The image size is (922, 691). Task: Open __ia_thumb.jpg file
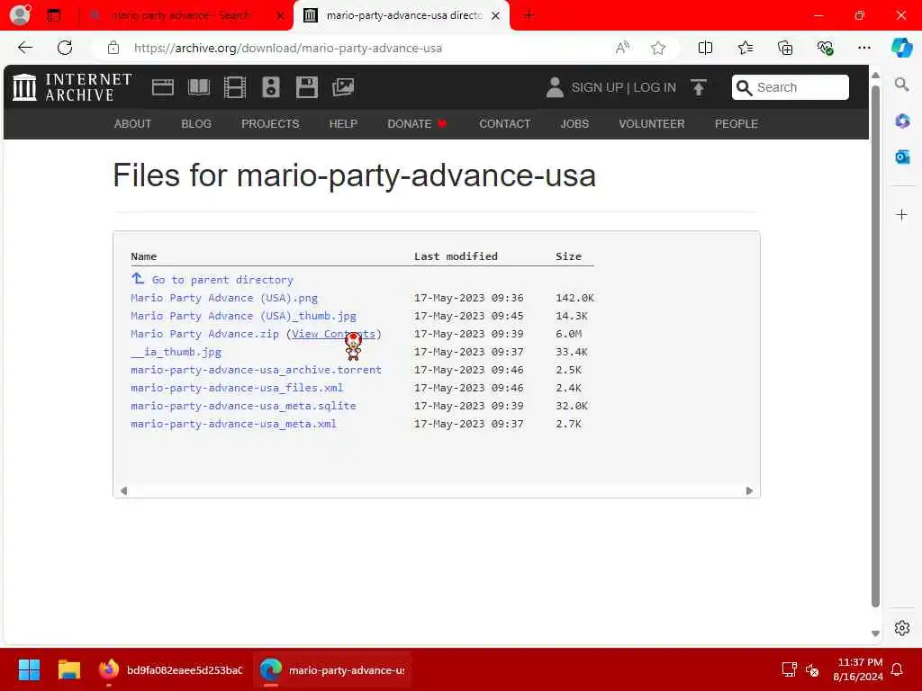click(176, 352)
